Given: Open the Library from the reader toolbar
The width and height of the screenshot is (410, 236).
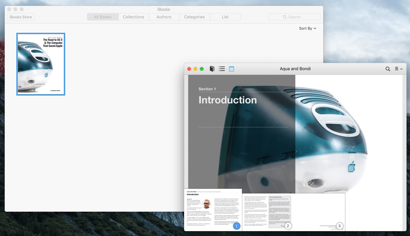Looking at the screenshot, I should [212, 69].
